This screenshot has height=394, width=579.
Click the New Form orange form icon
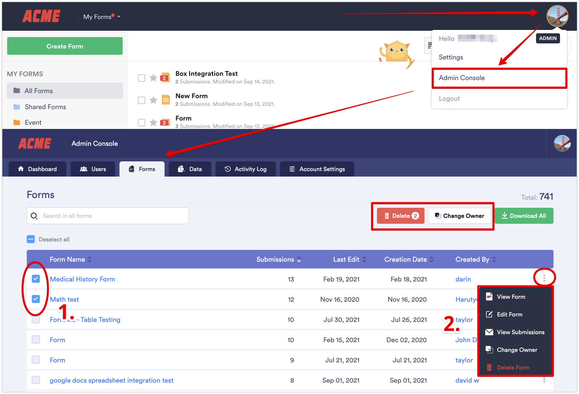[166, 100]
